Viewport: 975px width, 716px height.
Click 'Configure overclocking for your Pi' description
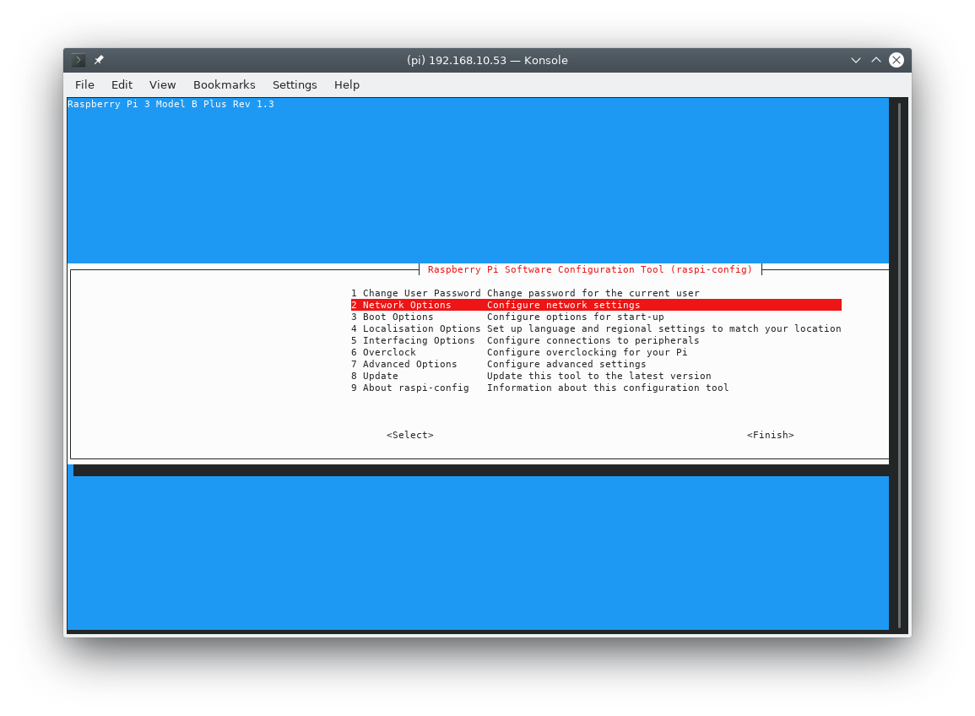click(587, 352)
